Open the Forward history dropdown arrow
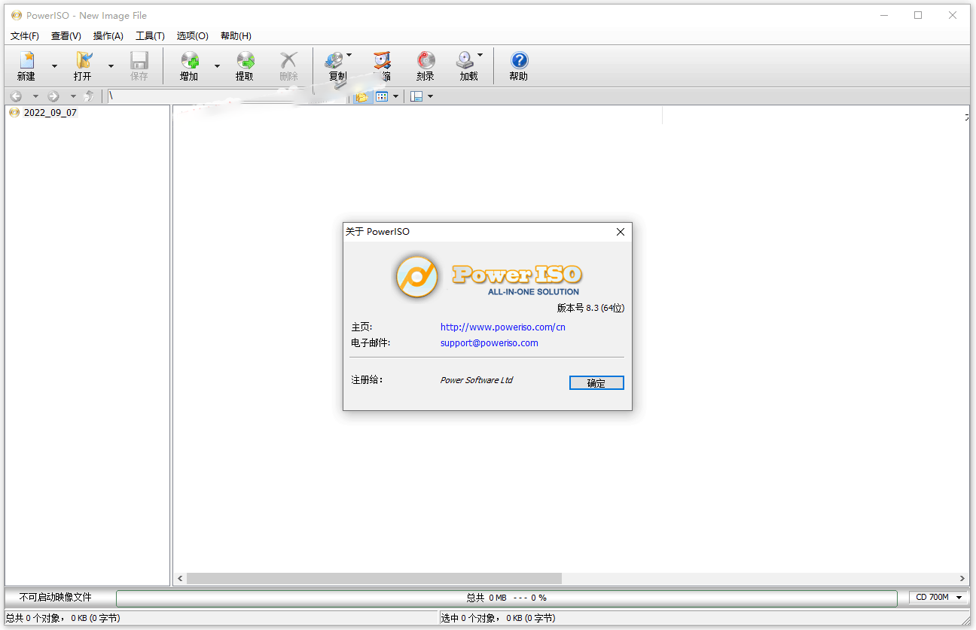Viewport: 976px width, 630px height. coord(73,96)
